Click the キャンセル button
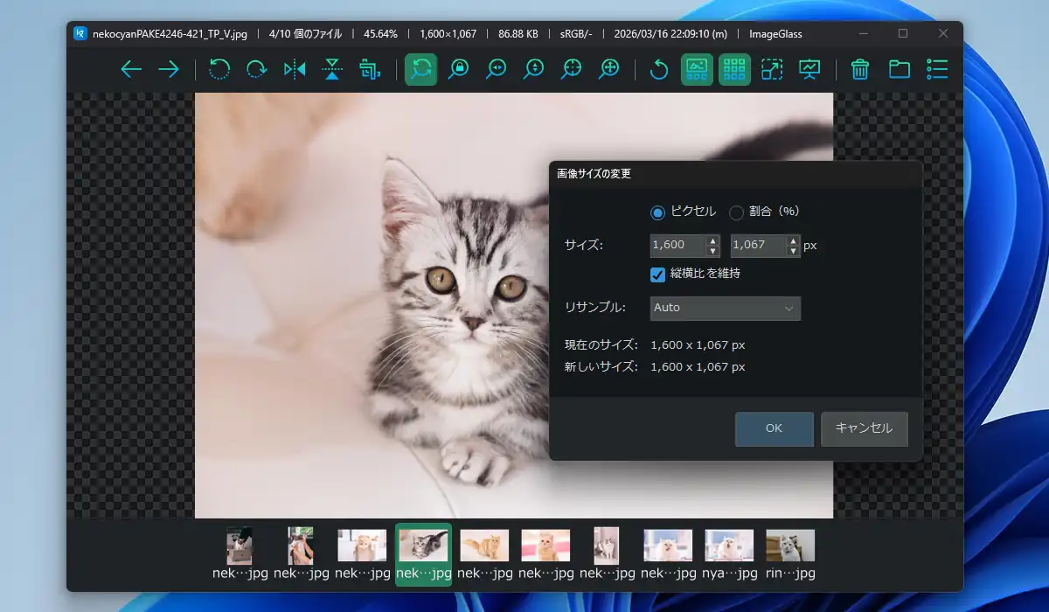This screenshot has width=1049, height=612. click(x=864, y=428)
